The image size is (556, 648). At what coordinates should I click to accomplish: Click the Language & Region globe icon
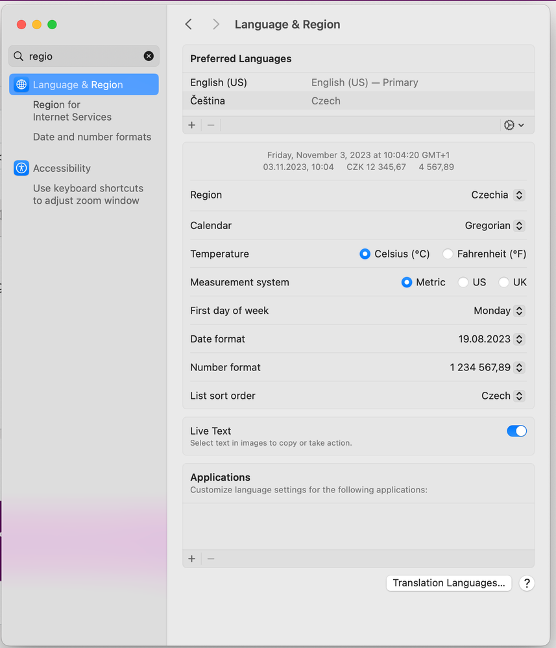click(x=21, y=84)
